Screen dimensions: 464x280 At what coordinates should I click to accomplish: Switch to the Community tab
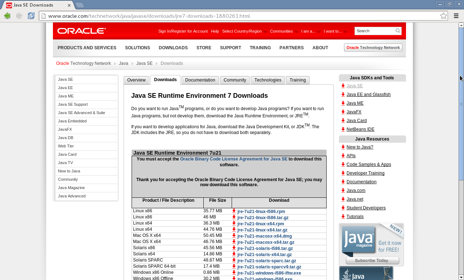click(235, 80)
